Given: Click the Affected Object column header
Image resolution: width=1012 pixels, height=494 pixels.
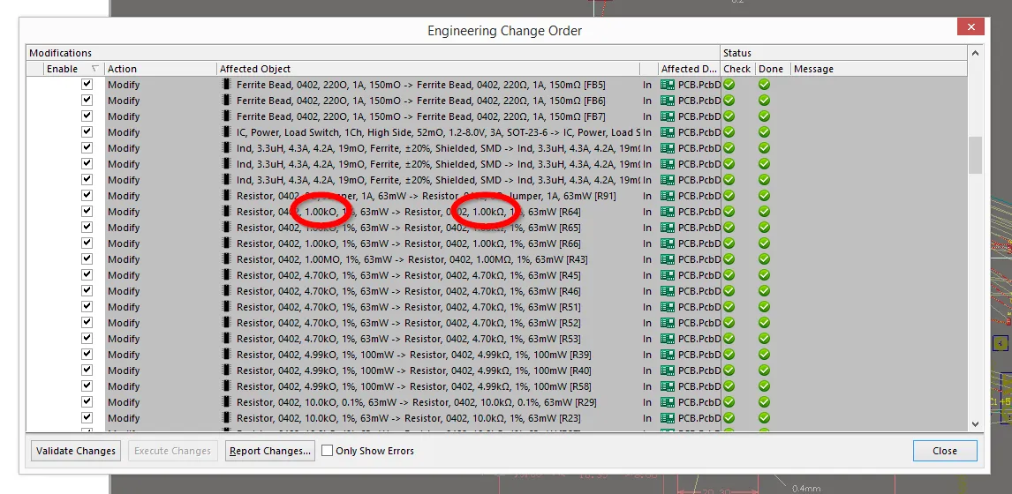Looking at the screenshot, I should 428,69.
